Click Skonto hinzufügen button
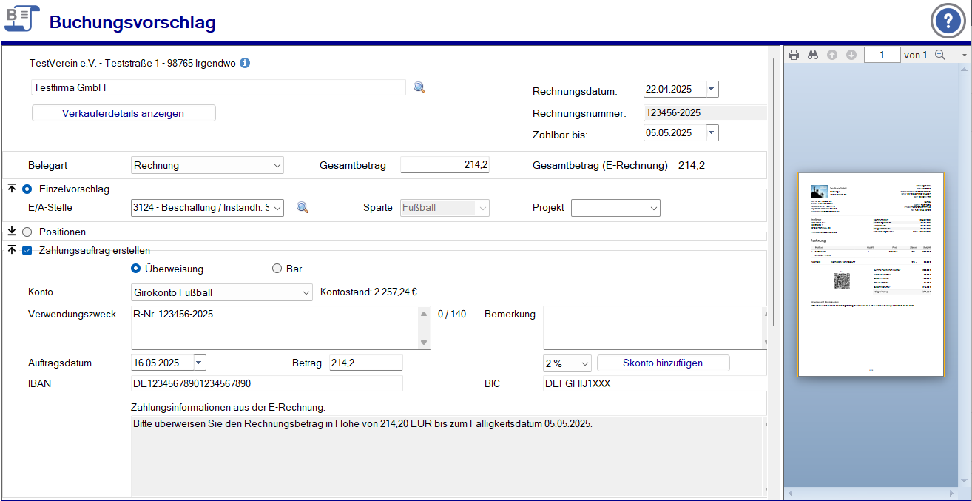972x501 pixels. pyautogui.click(x=663, y=363)
